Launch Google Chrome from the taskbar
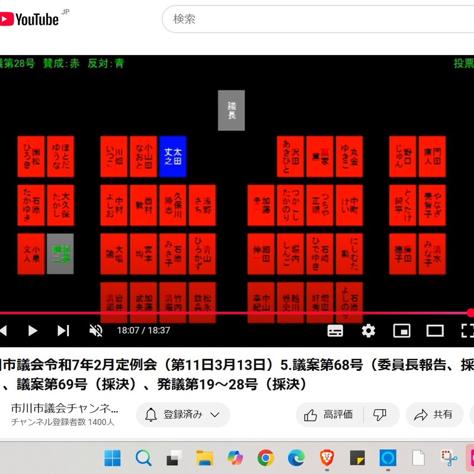The width and height of the screenshot is (474, 474). pos(265,457)
